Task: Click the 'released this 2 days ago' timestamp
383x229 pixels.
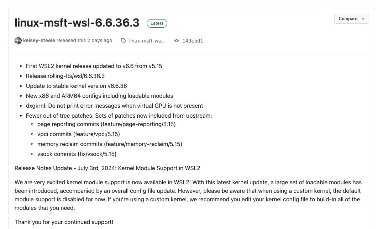Action: pyautogui.click(x=84, y=40)
